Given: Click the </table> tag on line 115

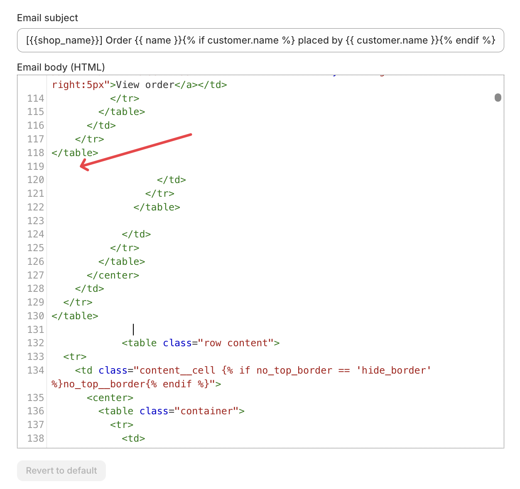Looking at the screenshot, I should 122,112.
